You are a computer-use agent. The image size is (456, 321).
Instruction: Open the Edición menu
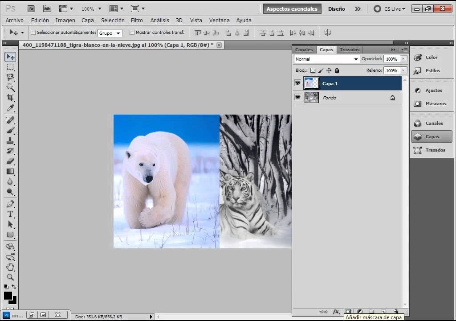(x=40, y=21)
